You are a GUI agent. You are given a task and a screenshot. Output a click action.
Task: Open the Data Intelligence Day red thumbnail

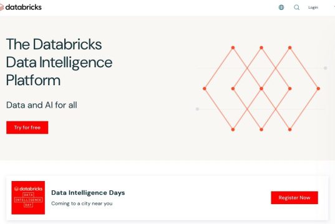(x=28, y=198)
